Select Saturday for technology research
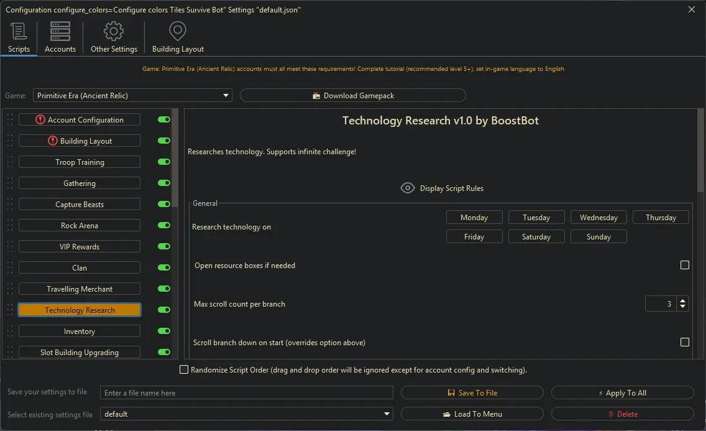This screenshot has height=431, width=706. (x=536, y=236)
